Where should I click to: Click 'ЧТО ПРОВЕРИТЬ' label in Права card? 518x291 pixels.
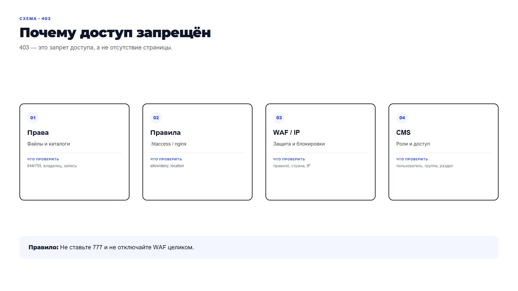(x=43, y=159)
